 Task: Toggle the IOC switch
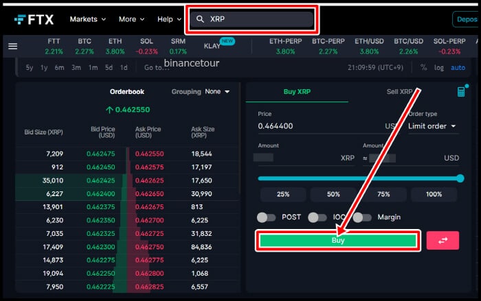point(317,217)
